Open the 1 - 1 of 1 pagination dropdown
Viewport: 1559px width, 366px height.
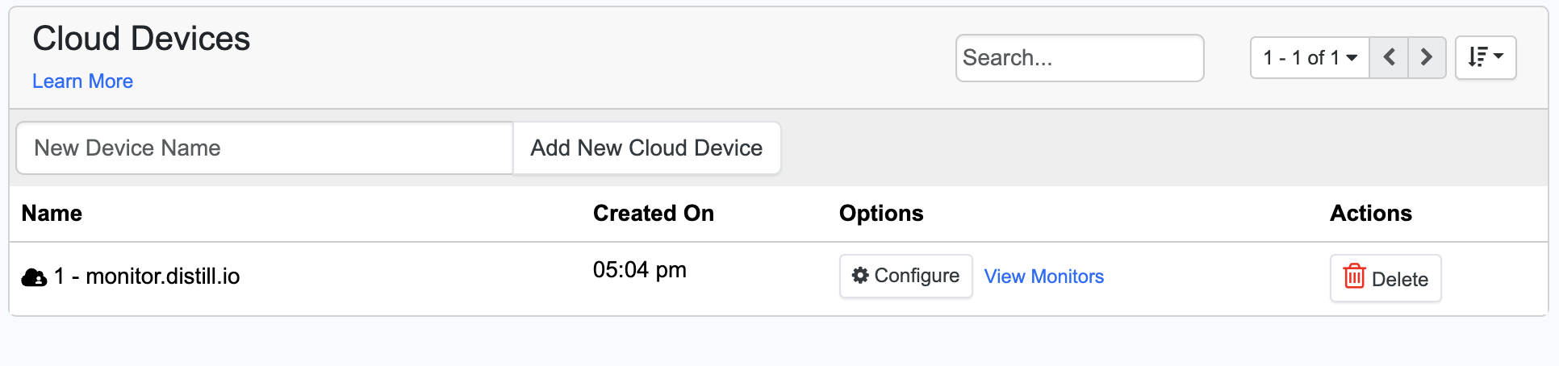pos(1309,57)
